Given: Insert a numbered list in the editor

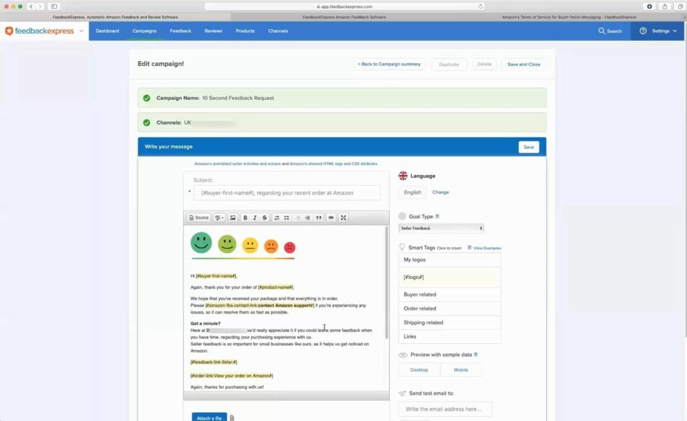Looking at the screenshot, I should click(276, 217).
